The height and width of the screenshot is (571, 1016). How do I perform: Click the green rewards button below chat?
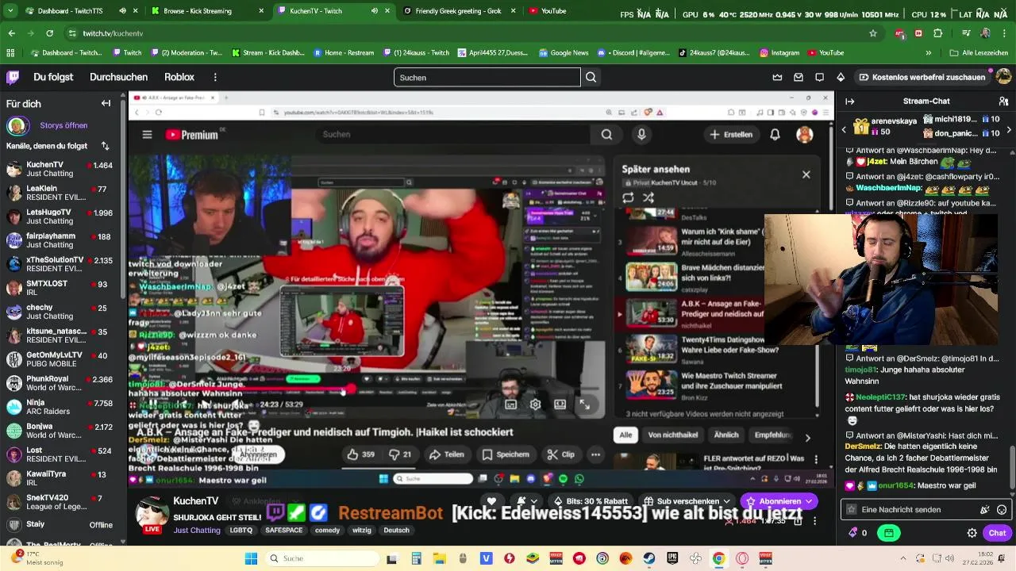889,533
